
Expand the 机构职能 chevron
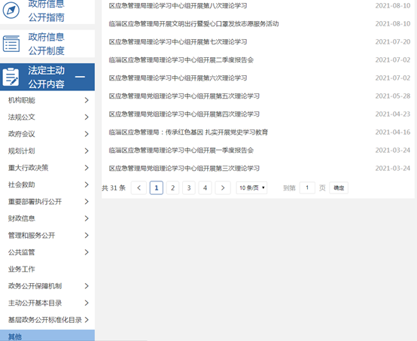pyautogui.click(x=87, y=100)
